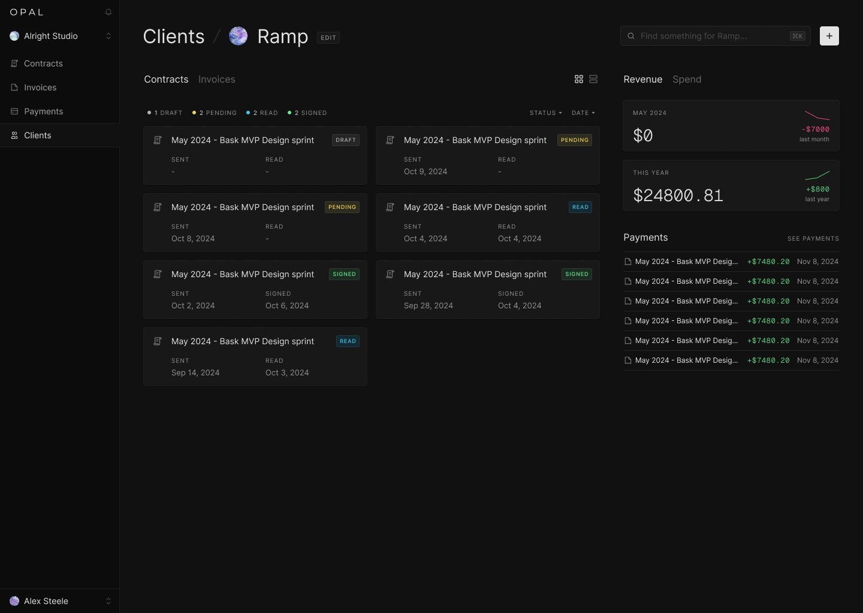
Task: Click the Ramp client avatar
Action: click(239, 37)
